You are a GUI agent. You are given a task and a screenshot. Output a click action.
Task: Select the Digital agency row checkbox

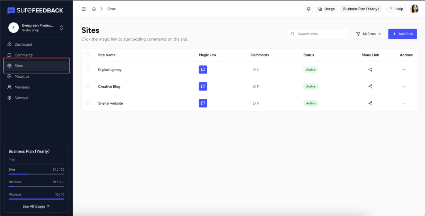coord(88,69)
